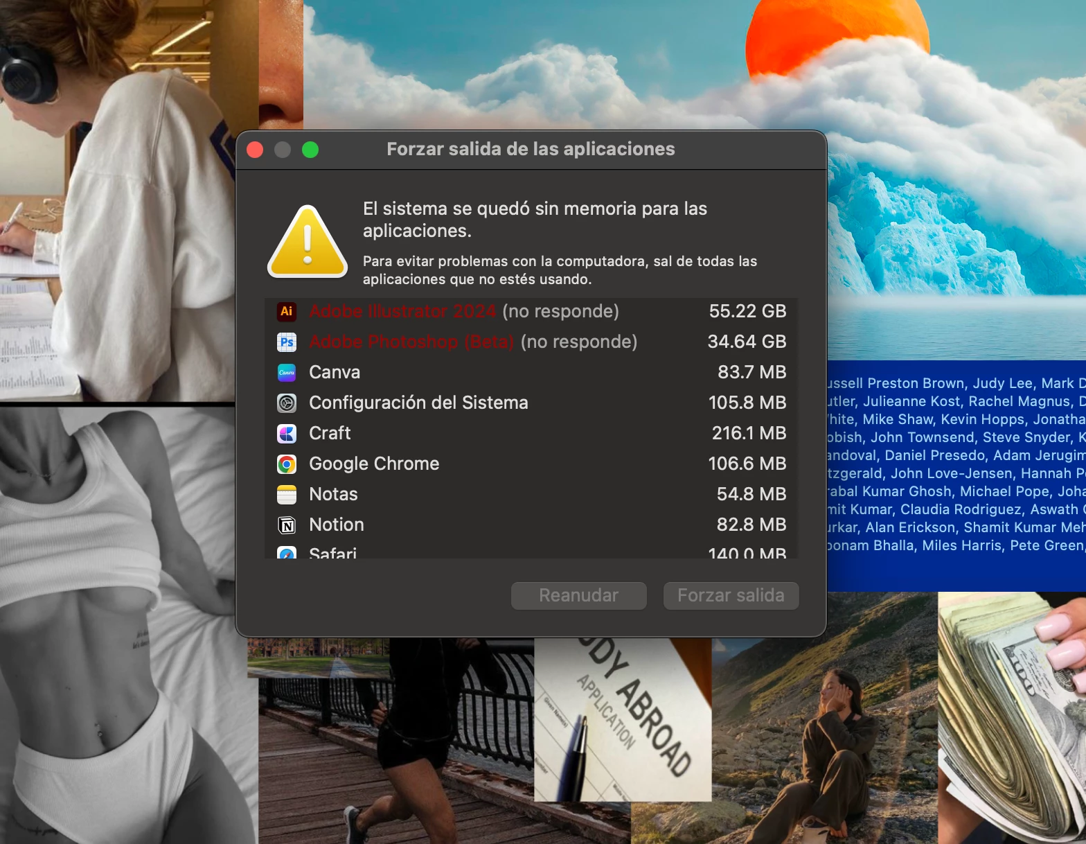Click the green zoom window button
Viewport: 1086px width, 844px height.
310,150
